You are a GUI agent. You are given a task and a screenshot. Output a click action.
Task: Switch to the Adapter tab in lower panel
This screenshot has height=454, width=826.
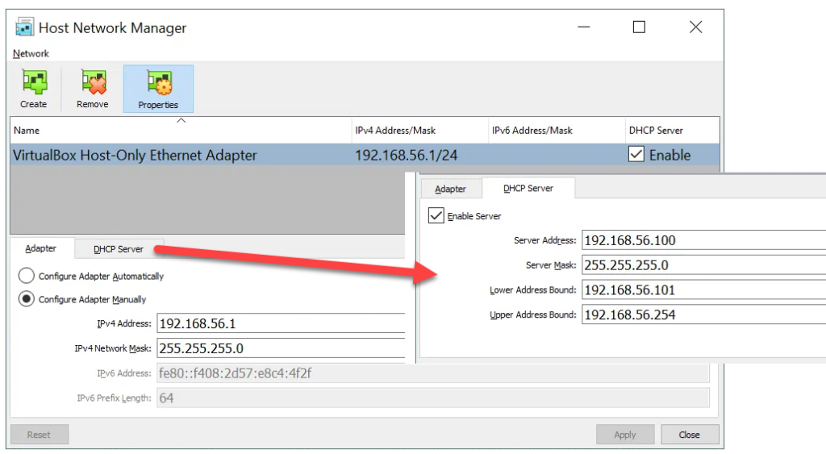click(40, 248)
